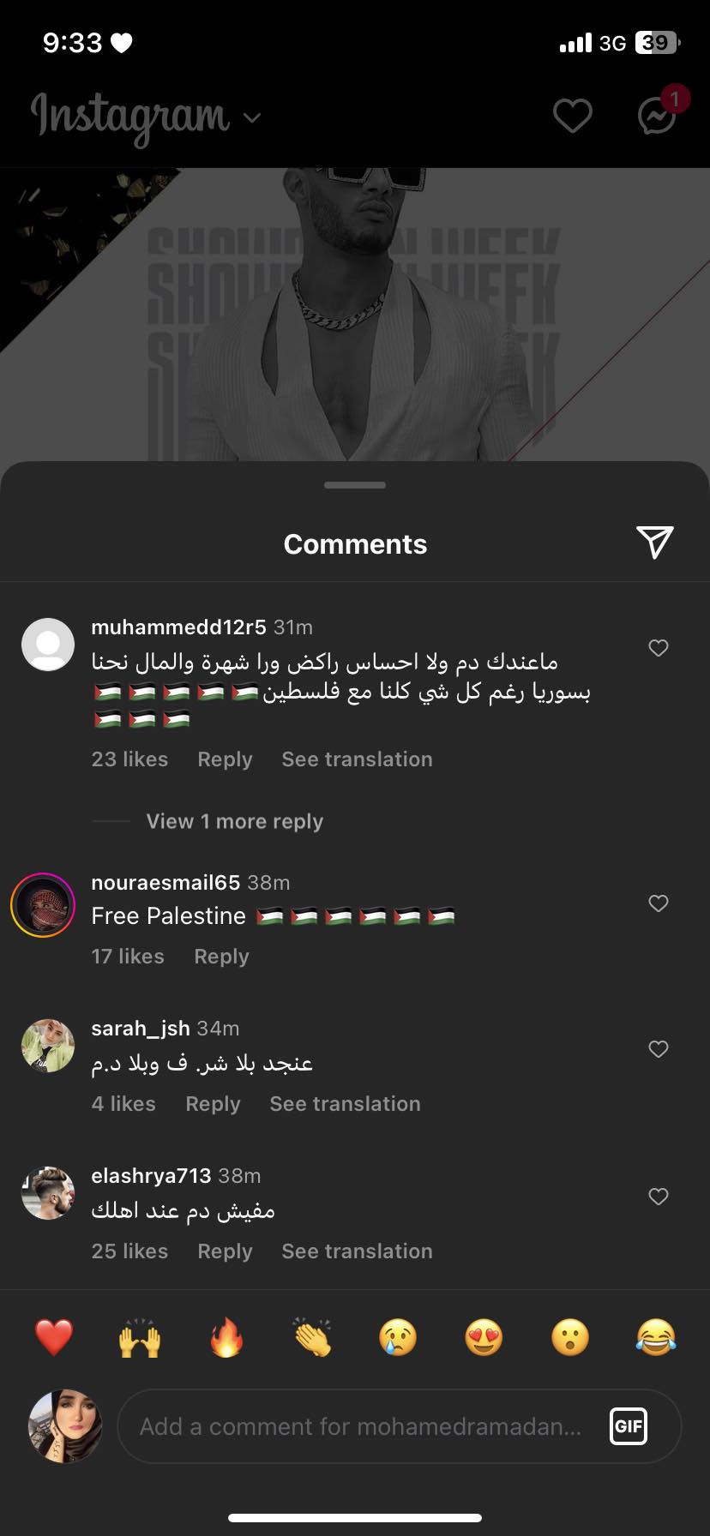710x1536 pixels.
Task: View the 23 likes on first comment
Action: 129,759
